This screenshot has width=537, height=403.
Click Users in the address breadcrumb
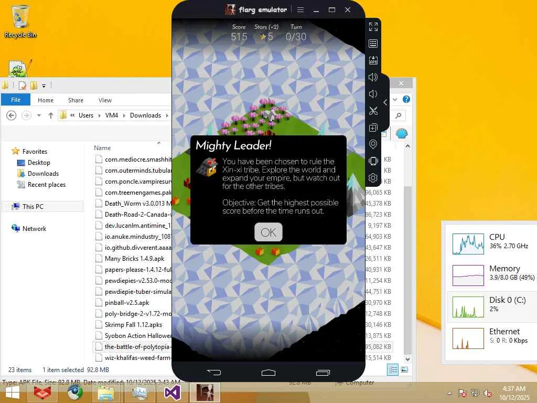click(x=85, y=115)
